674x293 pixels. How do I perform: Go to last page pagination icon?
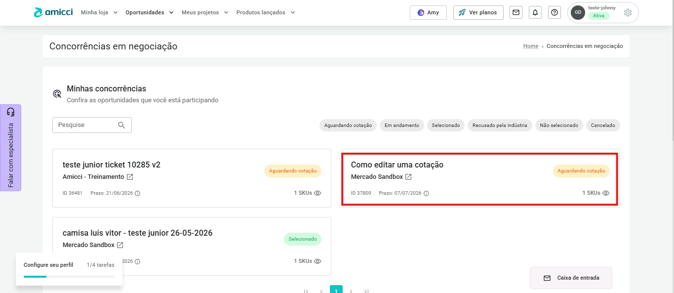coord(366,291)
